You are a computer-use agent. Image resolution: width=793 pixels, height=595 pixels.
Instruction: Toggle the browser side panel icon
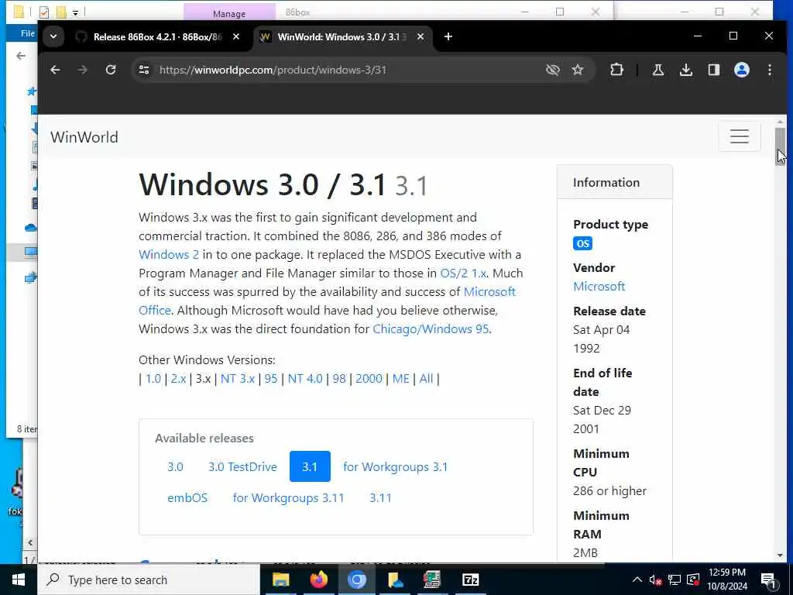click(713, 70)
